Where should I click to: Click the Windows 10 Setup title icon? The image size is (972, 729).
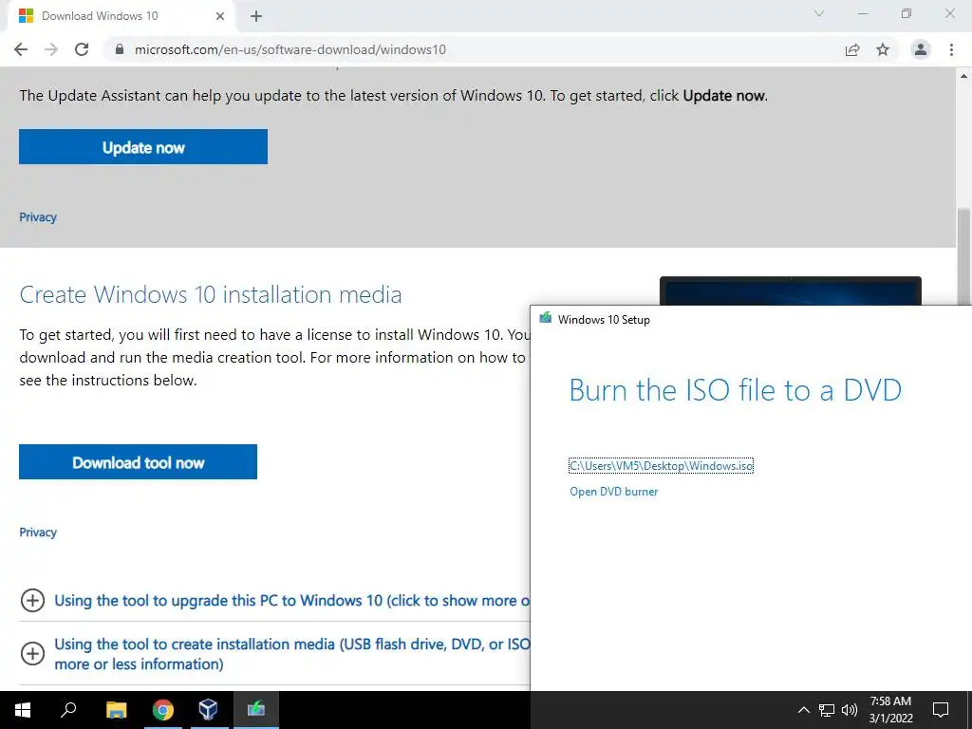coord(546,318)
